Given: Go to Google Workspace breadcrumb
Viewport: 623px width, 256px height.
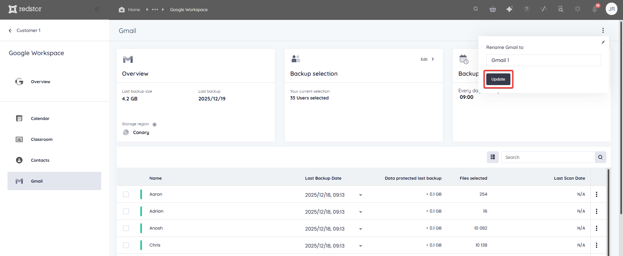Looking at the screenshot, I should tap(189, 9).
